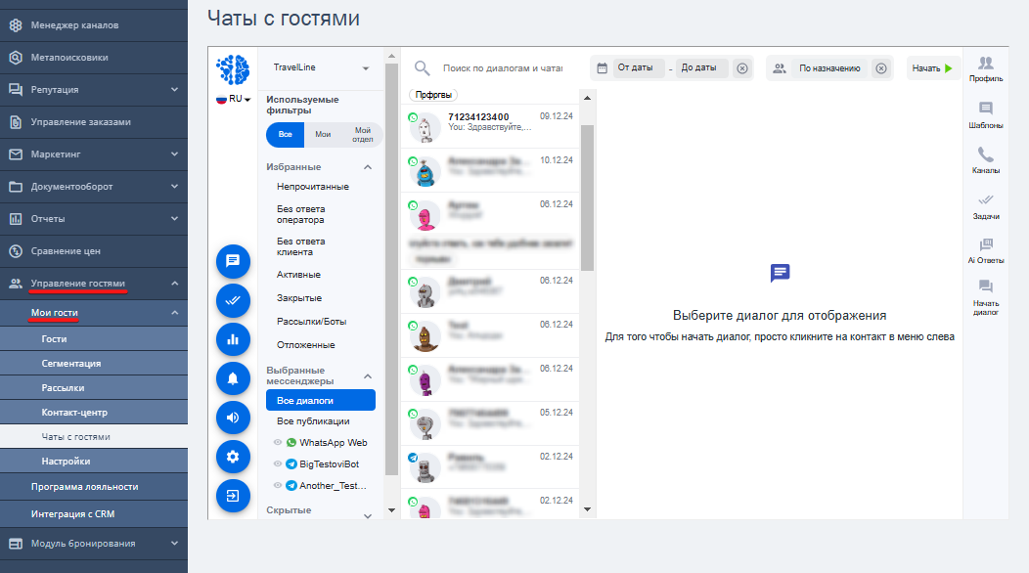1029x573 pixels.
Task: Click the Начать button
Action: (x=932, y=68)
